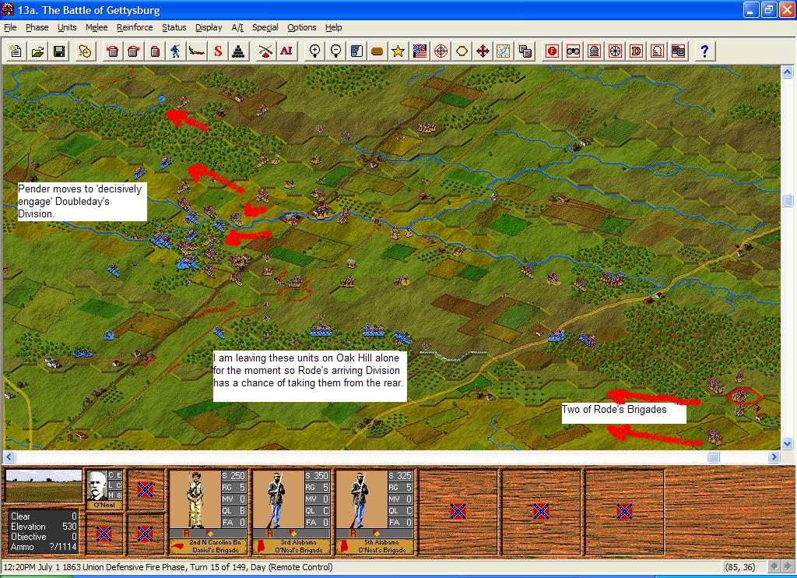This screenshot has height=578, width=797.
Task: Click the red crosshair target icon
Action: tap(441, 51)
